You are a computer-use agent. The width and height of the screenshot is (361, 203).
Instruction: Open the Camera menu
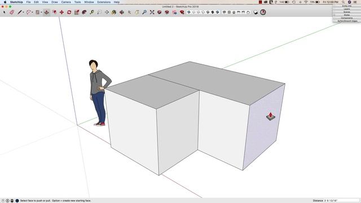[66, 2]
